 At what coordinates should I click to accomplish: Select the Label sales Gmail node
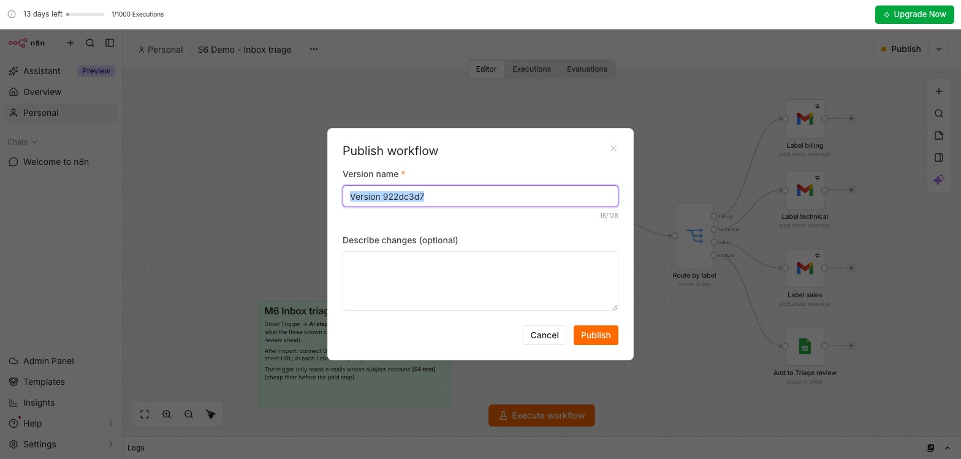click(805, 268)
